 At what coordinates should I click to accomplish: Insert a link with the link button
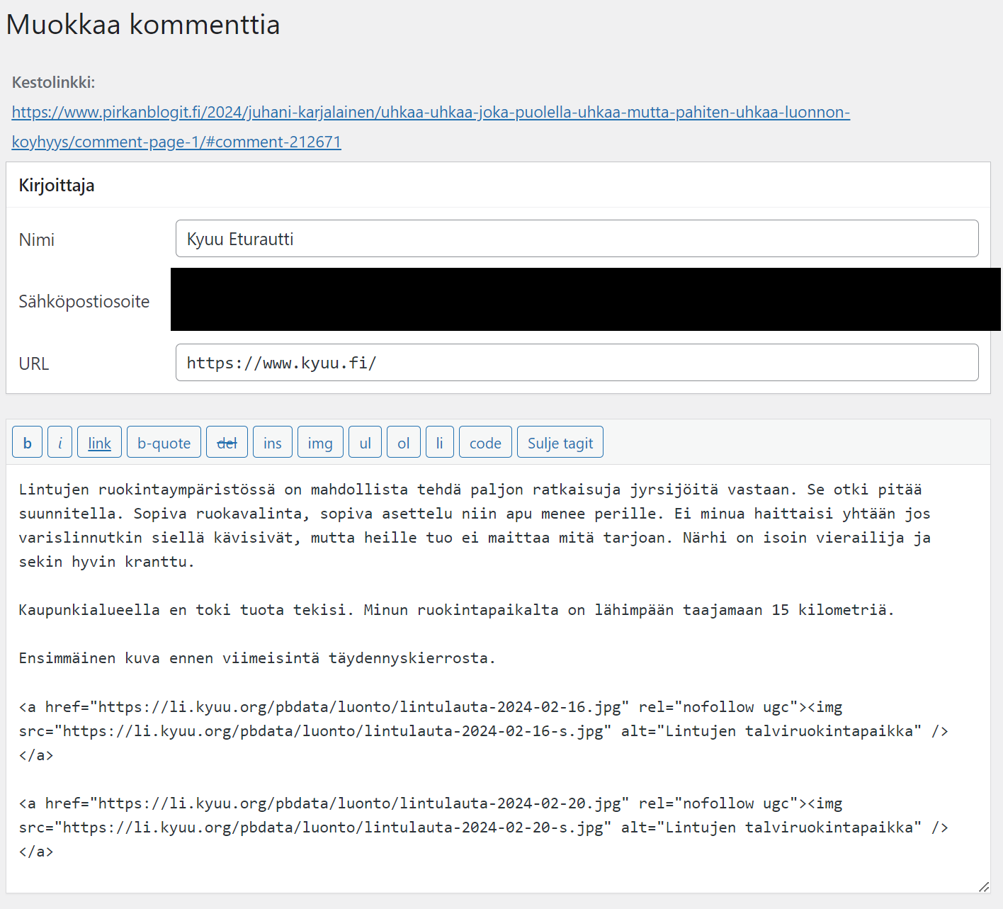pyautogui.click(x=99, y=443)
